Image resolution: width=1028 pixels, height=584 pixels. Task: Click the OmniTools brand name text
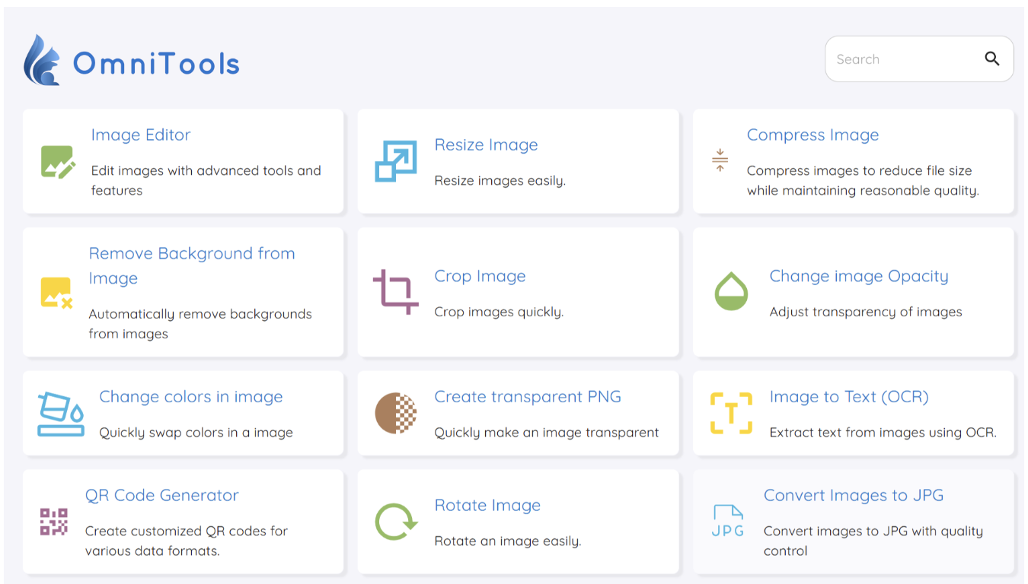click(x=156, y=64)
